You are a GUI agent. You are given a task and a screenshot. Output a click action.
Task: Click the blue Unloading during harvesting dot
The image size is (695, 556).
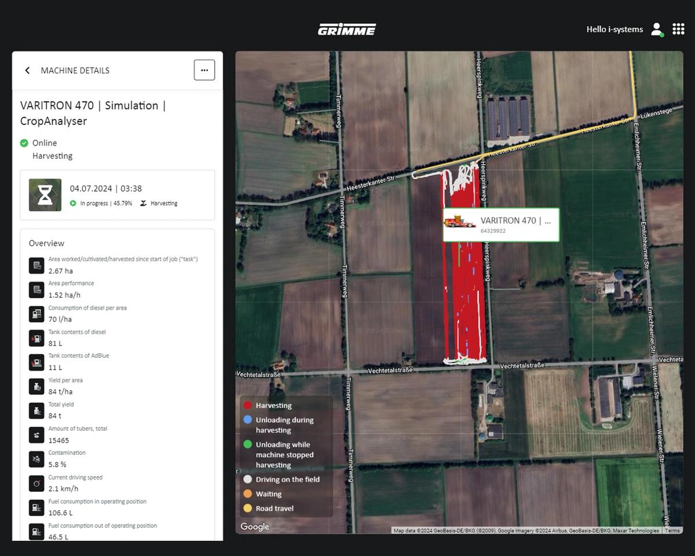248,420
